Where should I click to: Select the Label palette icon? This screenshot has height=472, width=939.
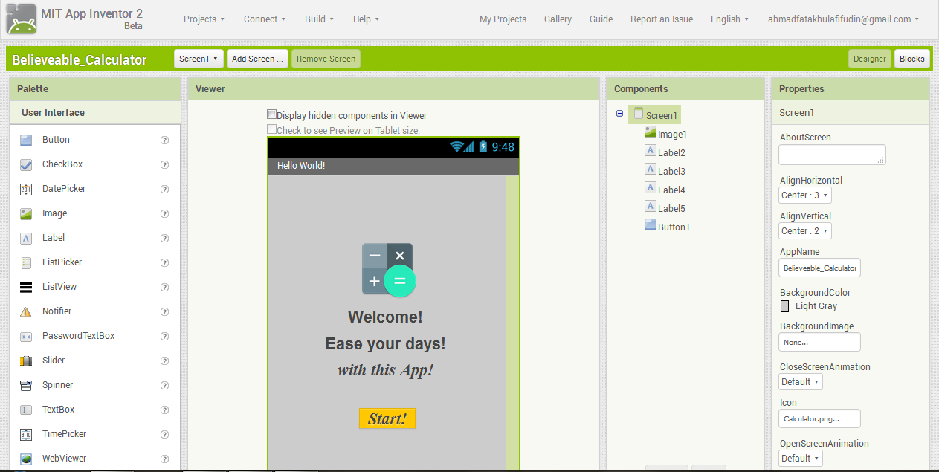tap(26, 238)
